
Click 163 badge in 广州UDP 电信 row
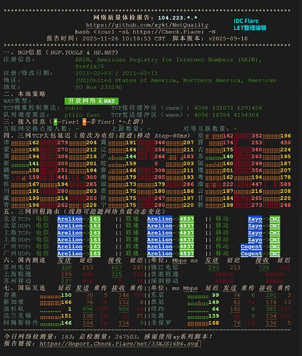(95, 253)
